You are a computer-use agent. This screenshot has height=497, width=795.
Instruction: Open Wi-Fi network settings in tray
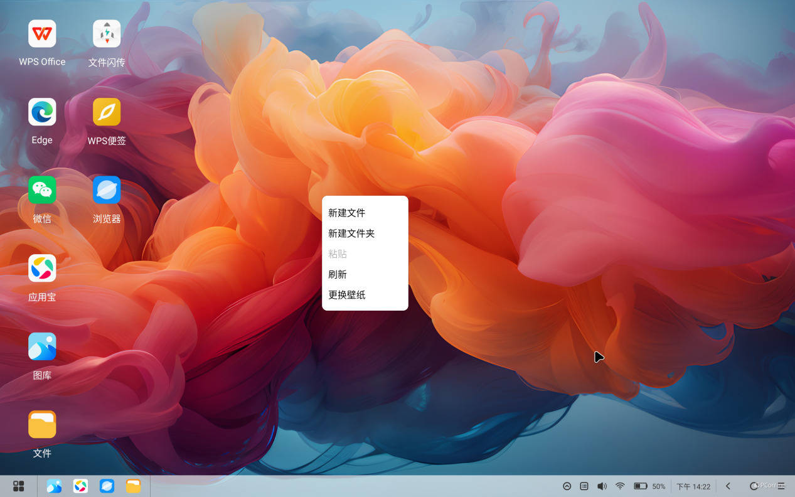pos(620,486)
